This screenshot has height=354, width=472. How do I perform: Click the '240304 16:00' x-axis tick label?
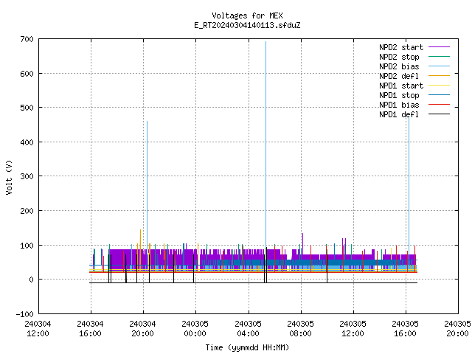90,329
